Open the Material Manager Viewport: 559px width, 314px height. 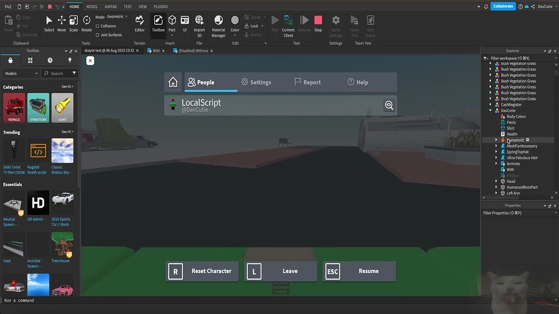(x=218, y=25)
